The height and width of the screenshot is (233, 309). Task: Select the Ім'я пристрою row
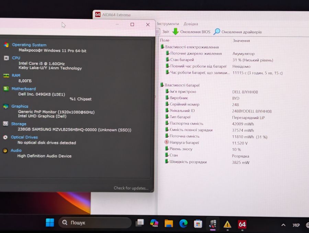pos(181,92)
